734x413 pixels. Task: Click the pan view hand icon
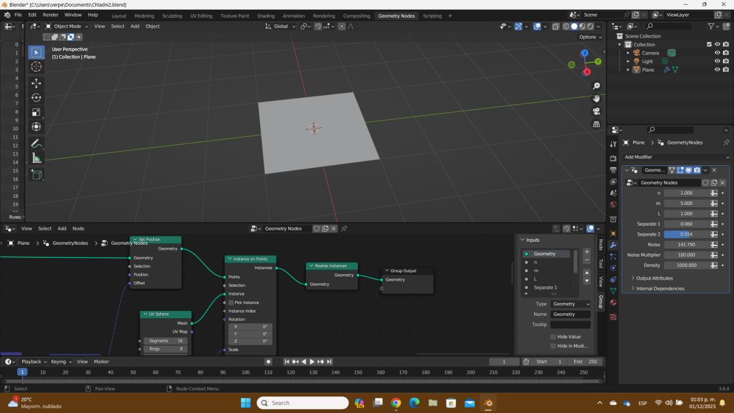596,99
